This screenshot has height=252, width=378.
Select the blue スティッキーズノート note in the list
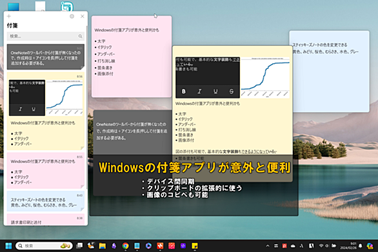[46, 201]
